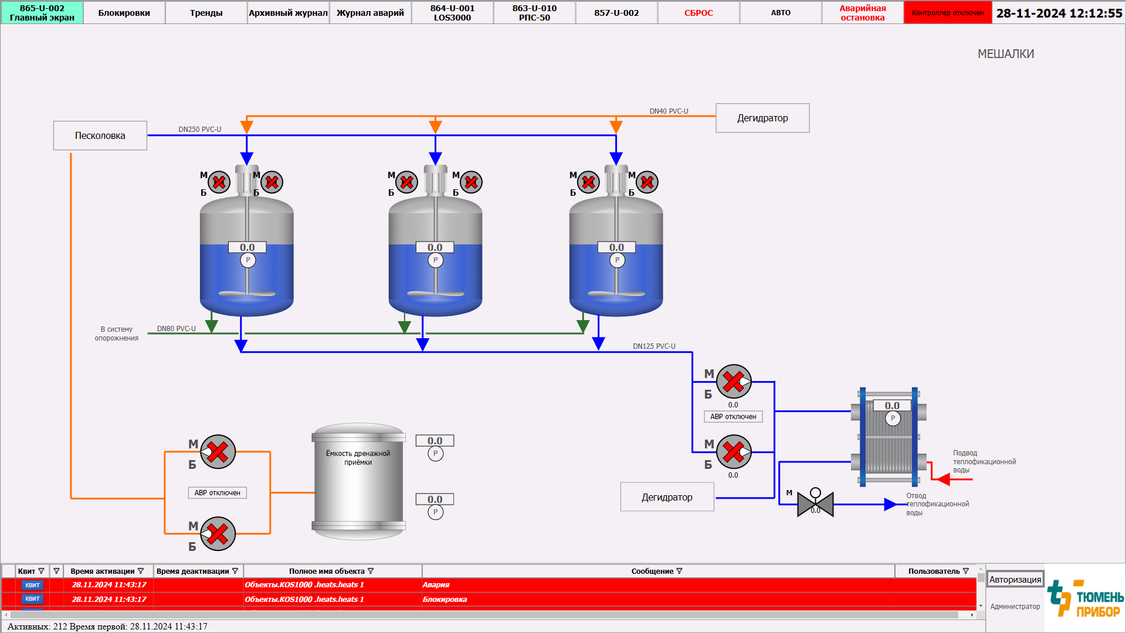Image resolution: width=1126 pixels, height=633 pixels.
Task: Open filter dropdown on Сообщение column
Action: click(x=680, y=571)
